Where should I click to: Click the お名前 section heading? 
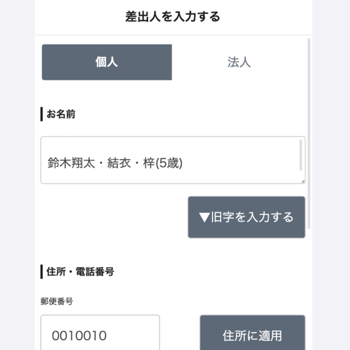coord(60,114)
